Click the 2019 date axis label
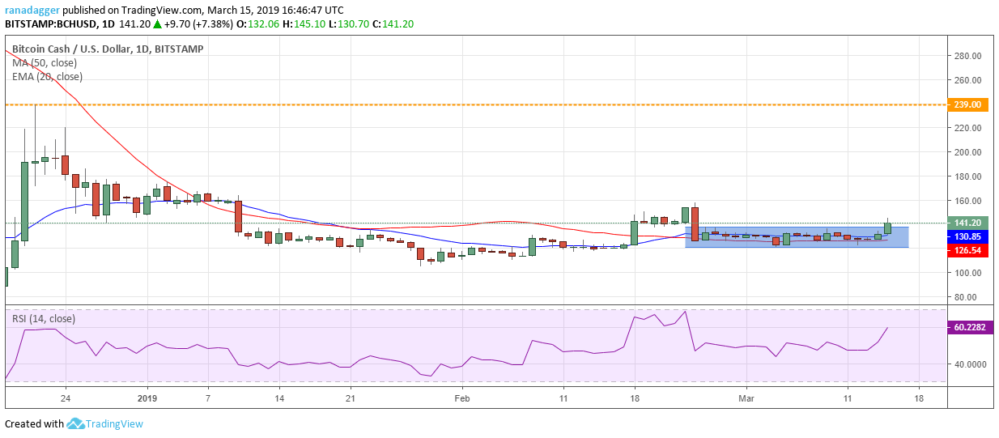This screenshot has width=999, height=438. [x=147, y=398]
